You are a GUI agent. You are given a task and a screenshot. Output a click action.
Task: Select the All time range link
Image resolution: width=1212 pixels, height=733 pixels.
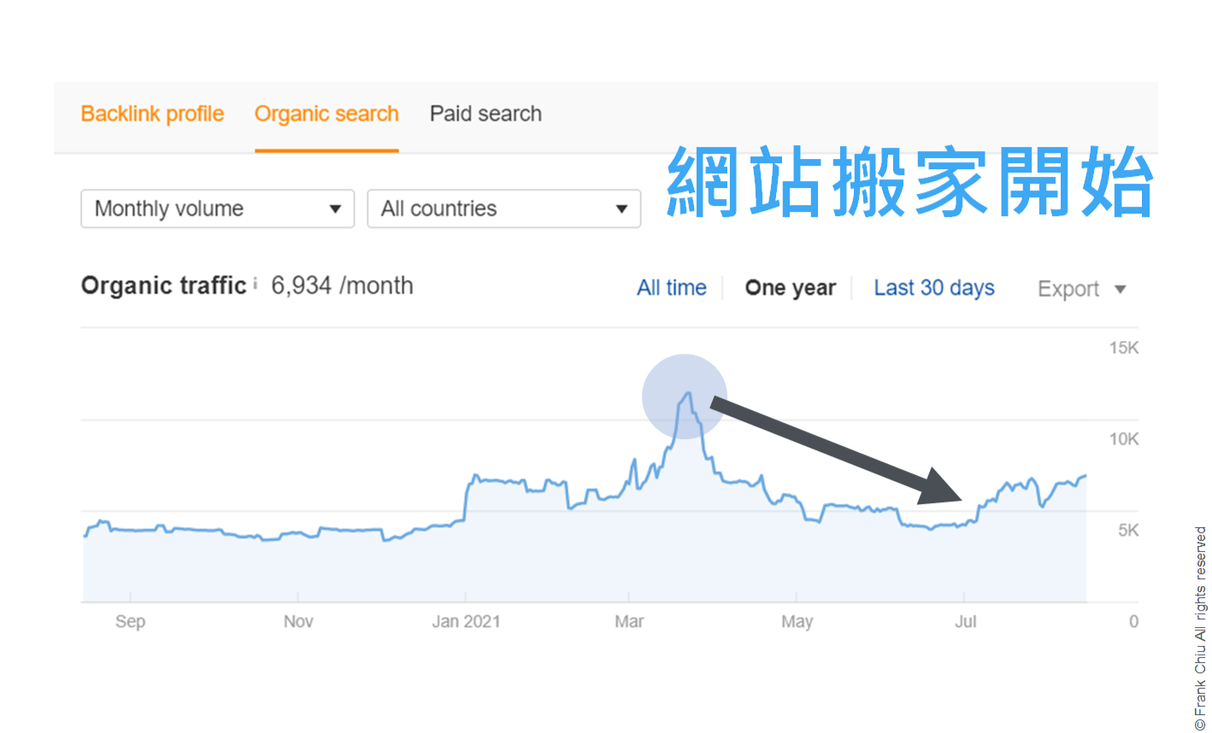click(x=672, y=288)
